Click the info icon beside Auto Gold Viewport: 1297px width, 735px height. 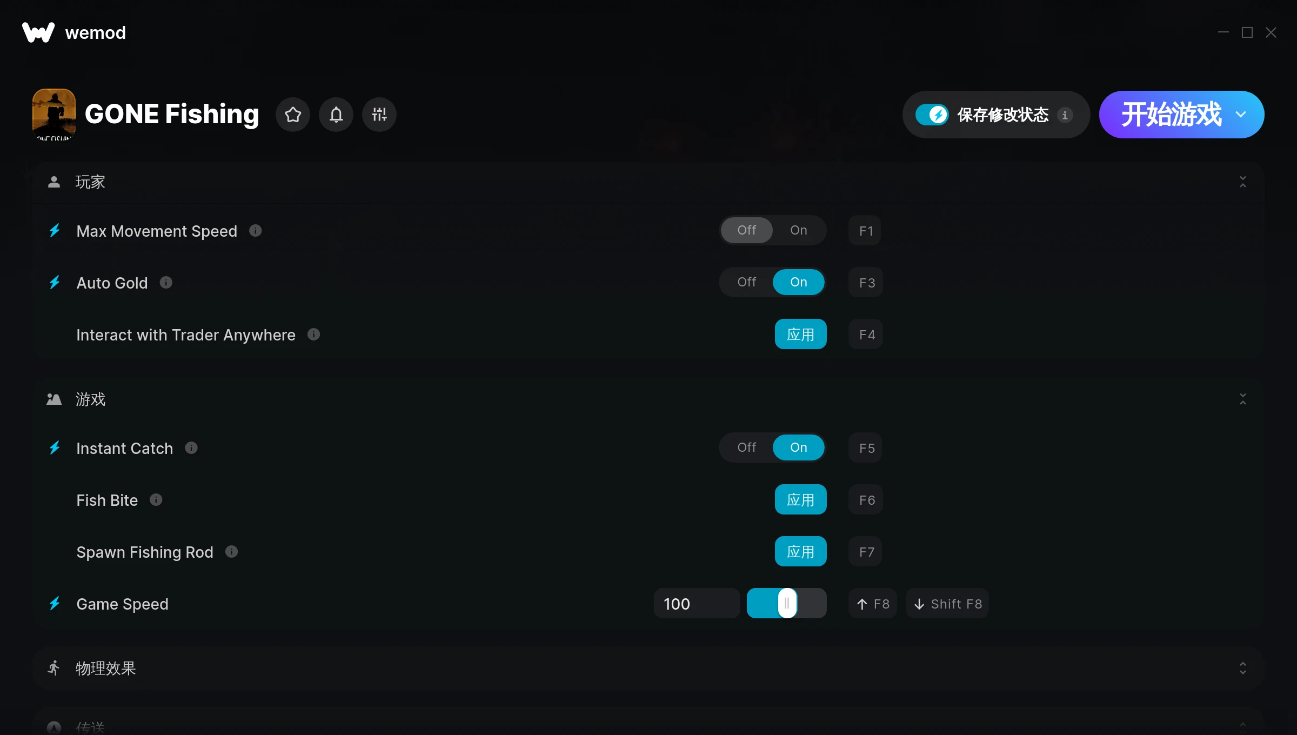click(166, 283)
